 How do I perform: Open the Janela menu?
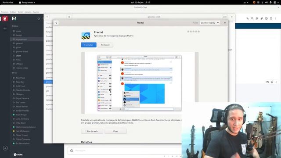tap(28, 12)
